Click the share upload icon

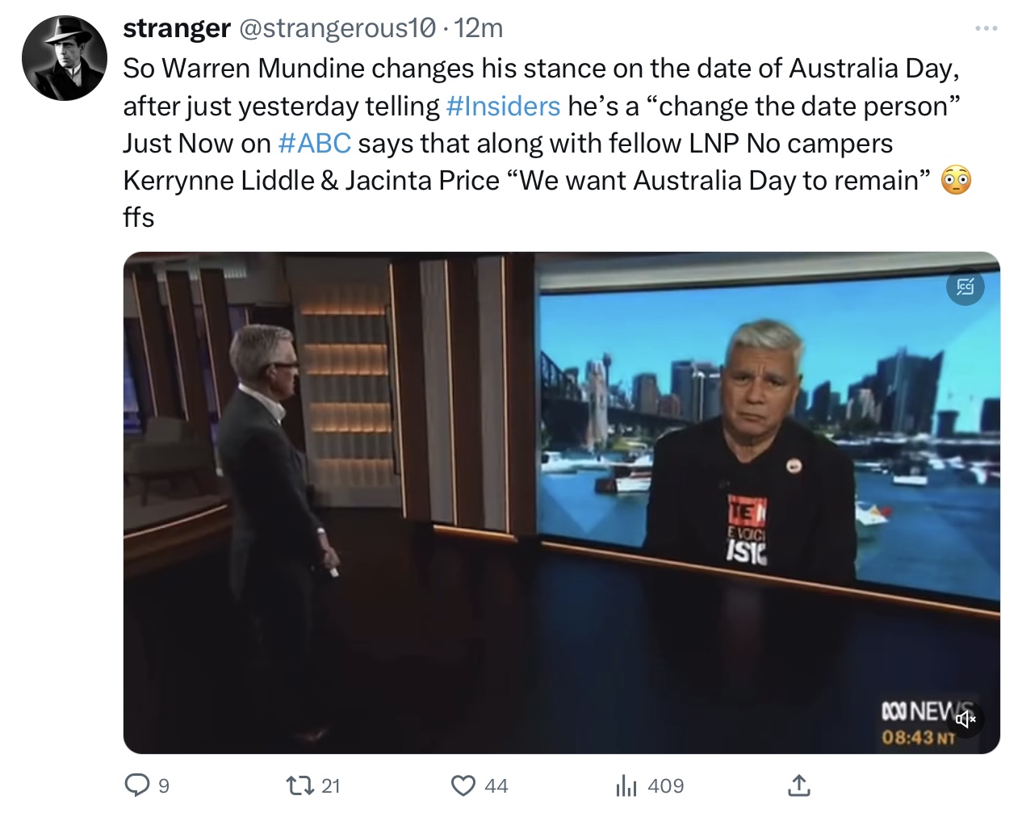coord(798,785)
